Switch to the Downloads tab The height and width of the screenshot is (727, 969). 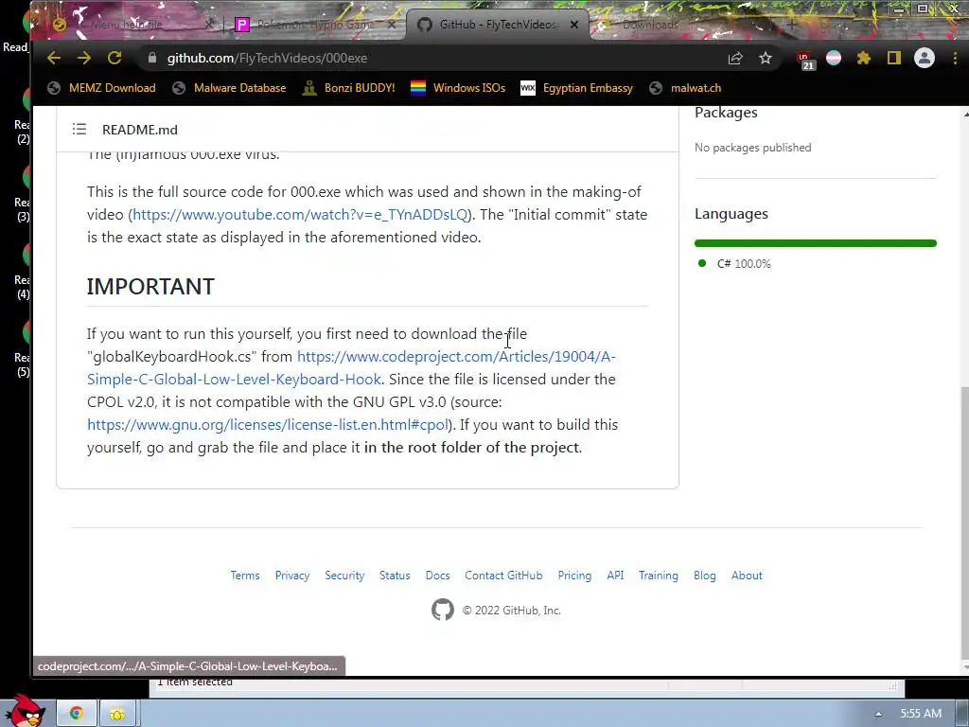(x=649, y=25)
